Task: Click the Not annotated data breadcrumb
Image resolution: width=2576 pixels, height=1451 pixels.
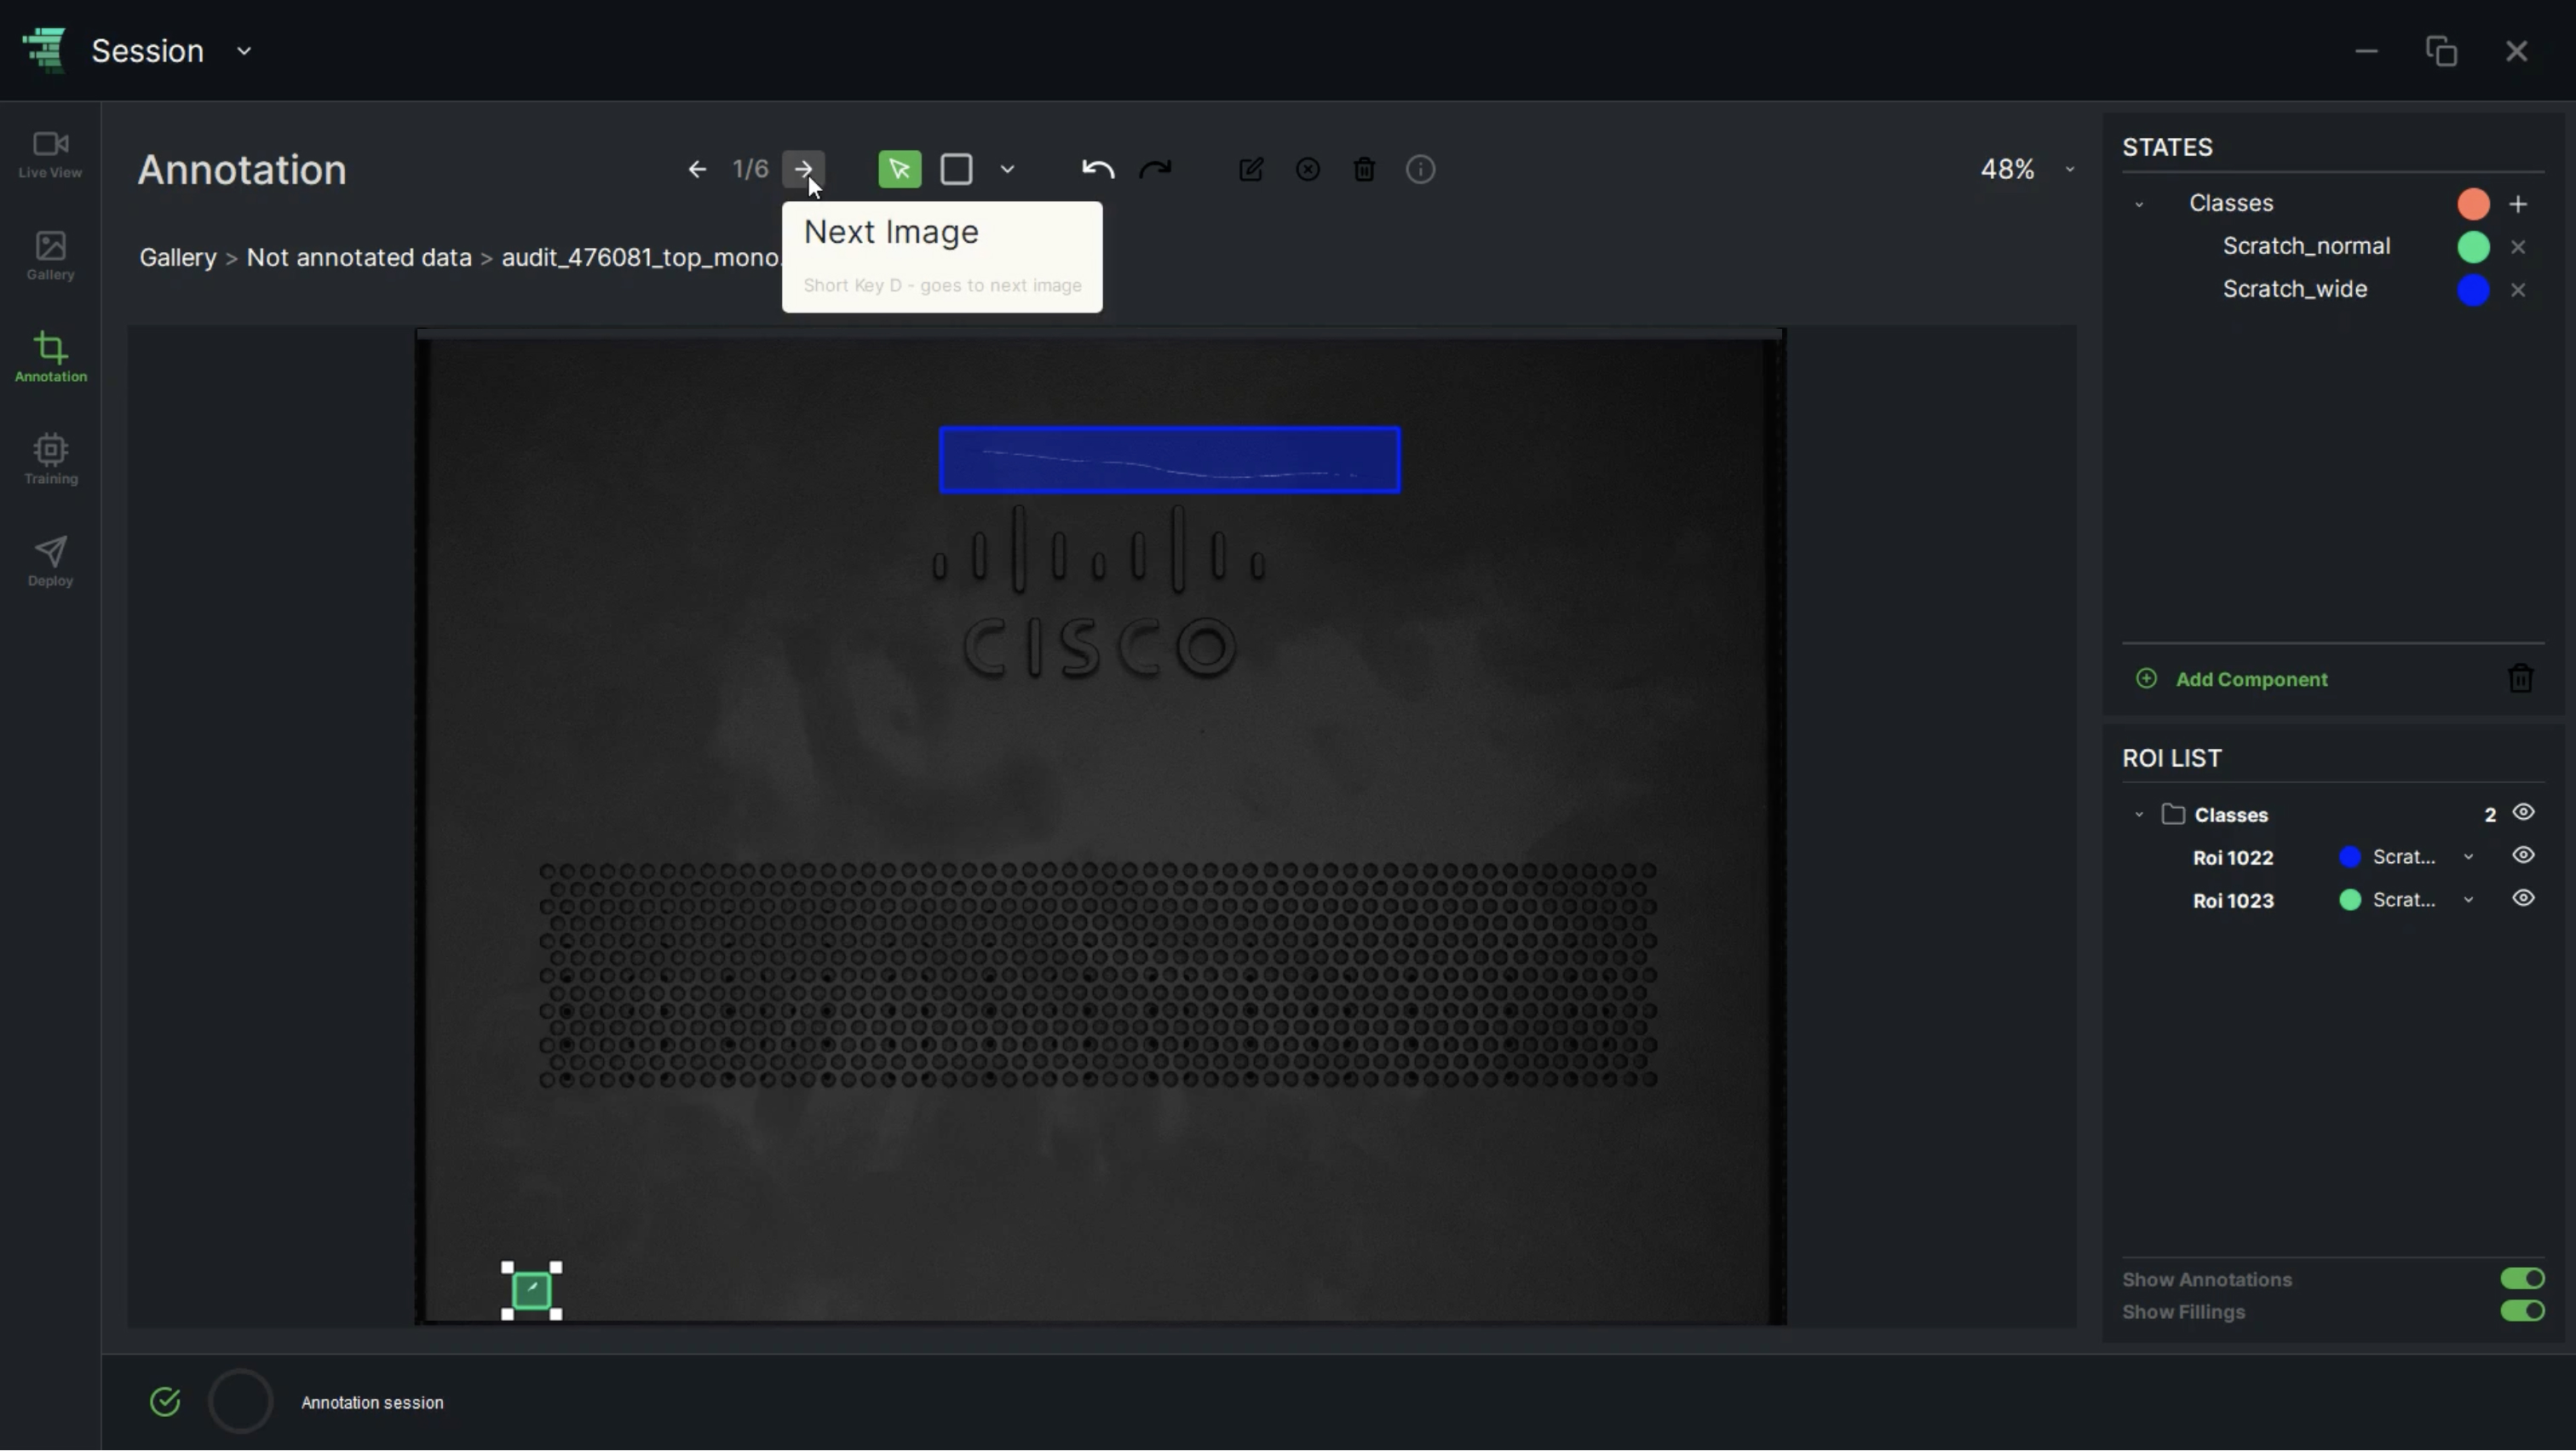Action: pyautogui.click(x=359, y=258)
